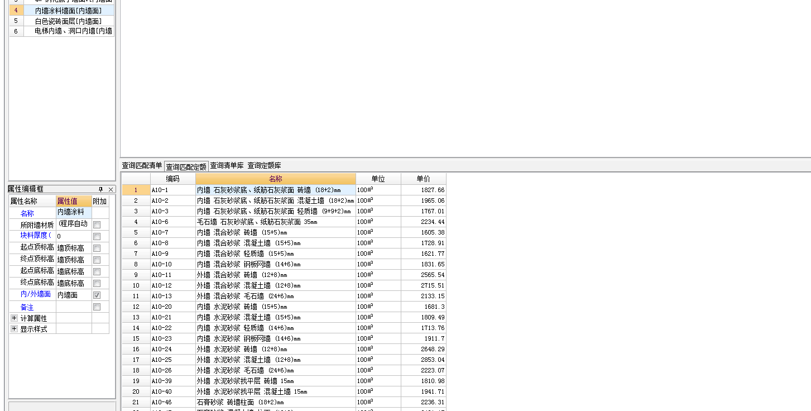The width and height of the screenshot is (811, 411).
Task: Toggle the 所附墙材质 附加 checkbox
Action: (x=97, y=224)
